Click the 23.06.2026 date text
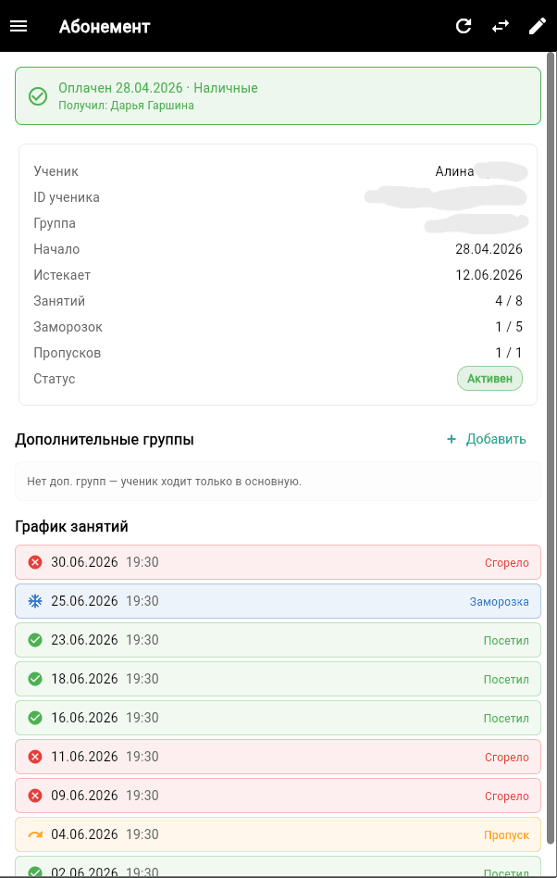Screen dimensions: 557x878 [x=84, y=639]
